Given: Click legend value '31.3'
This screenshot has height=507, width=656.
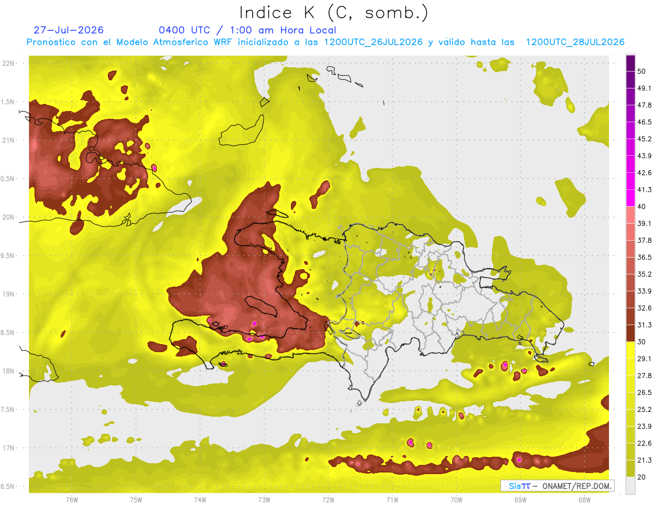Looking at the screenshot, I should pyautogui.click(x=645, y=325).
